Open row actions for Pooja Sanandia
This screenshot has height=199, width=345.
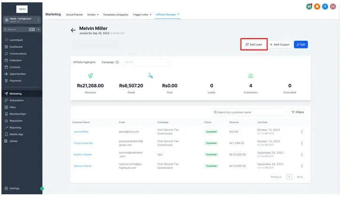click(302, 143)
